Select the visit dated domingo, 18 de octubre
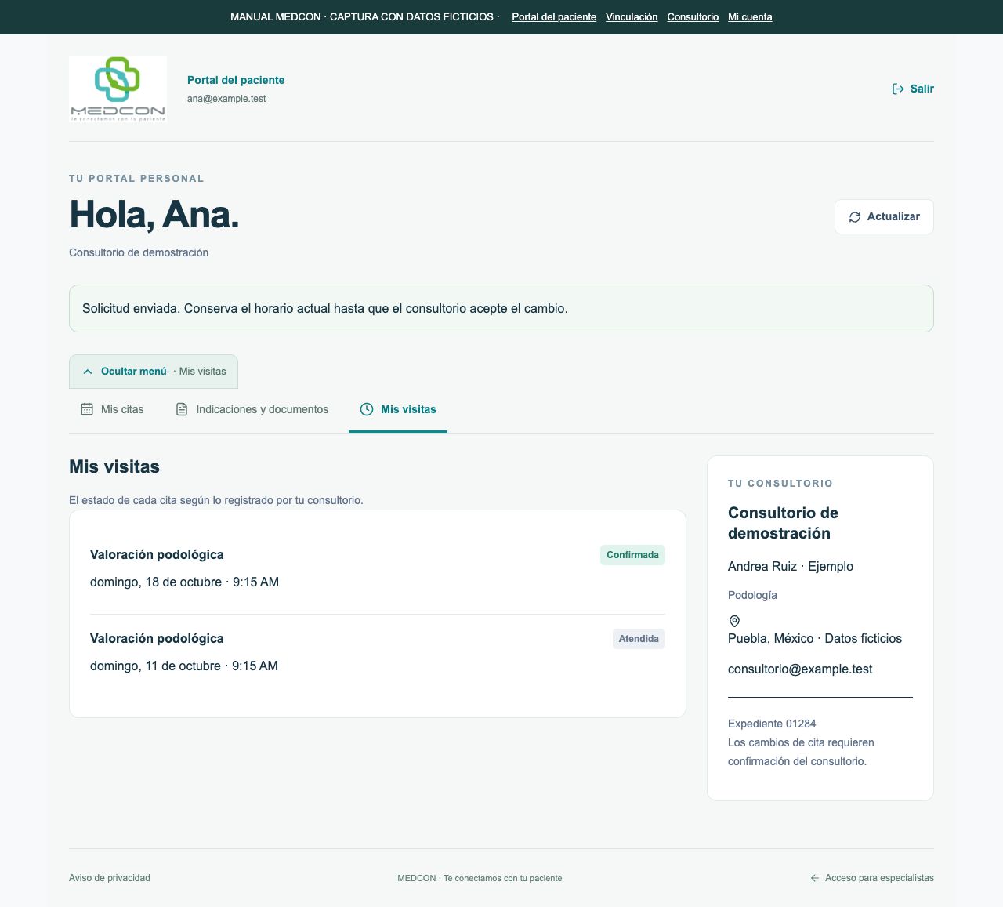 pos(378,568)
